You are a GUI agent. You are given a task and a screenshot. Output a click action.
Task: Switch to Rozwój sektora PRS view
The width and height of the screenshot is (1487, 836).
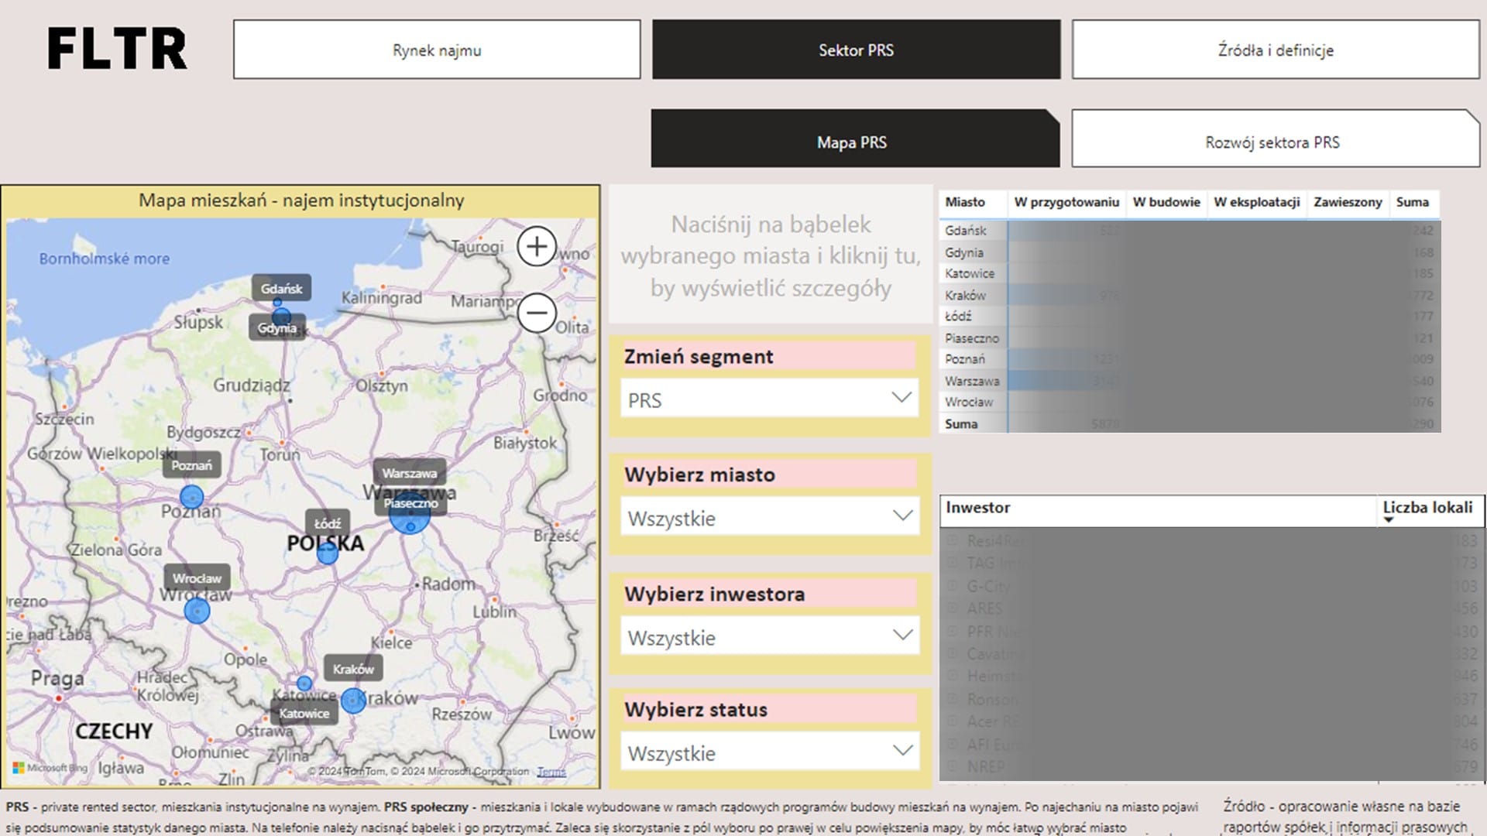[x=1272, y=142]
